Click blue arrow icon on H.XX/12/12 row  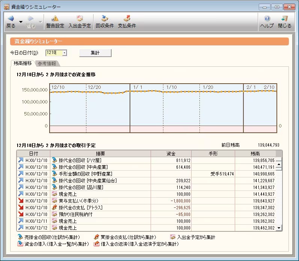(21, 228)
